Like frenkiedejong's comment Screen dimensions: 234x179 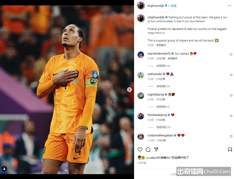click(231, 116)
